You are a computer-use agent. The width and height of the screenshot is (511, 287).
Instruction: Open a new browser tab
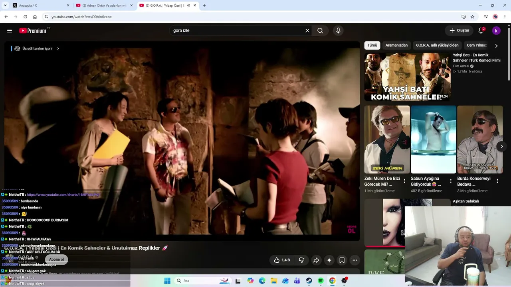[x=204, y=6]
